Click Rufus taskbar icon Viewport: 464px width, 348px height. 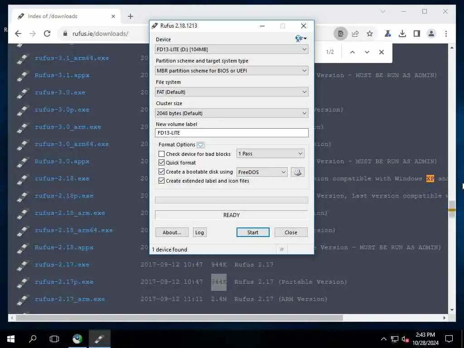(99, 339)
